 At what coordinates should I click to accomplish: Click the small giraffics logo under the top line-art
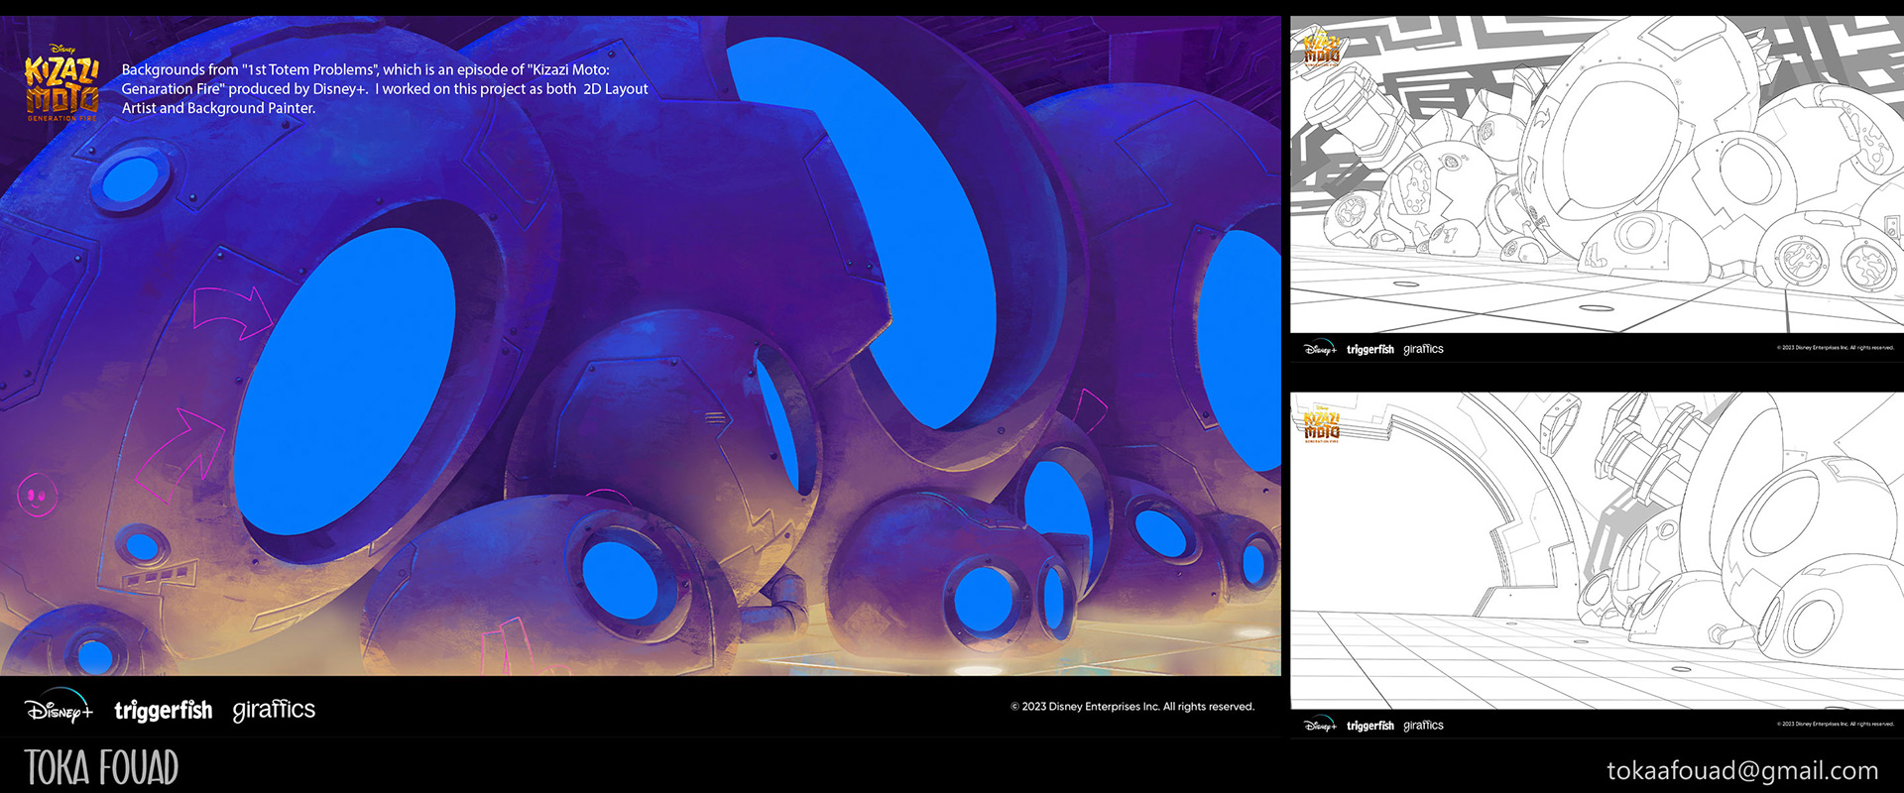coord(1423,349)
